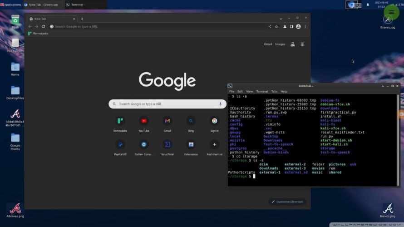The image size is (404, 227).
Task: Click Customize Chromium button
Action: tap(287, 202)
